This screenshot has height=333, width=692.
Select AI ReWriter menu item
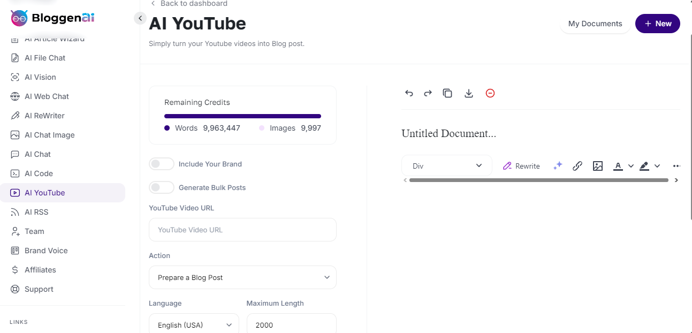[x=63, y=116]
